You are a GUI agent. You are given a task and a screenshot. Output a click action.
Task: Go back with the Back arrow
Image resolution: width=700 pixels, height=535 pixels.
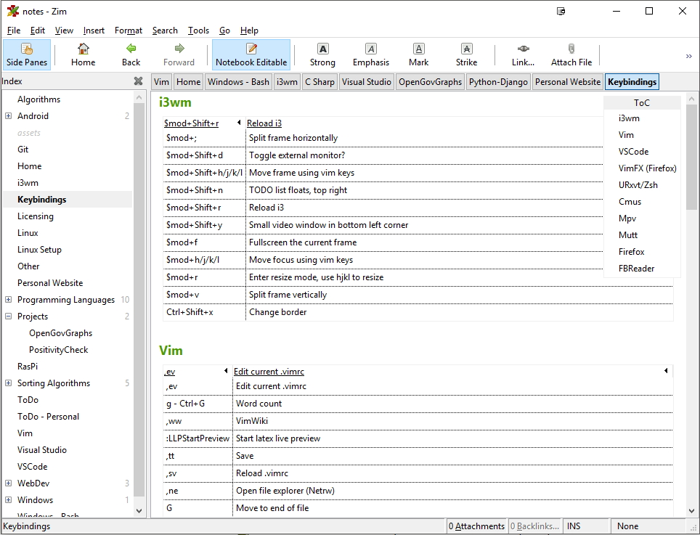tap(131, 54)
